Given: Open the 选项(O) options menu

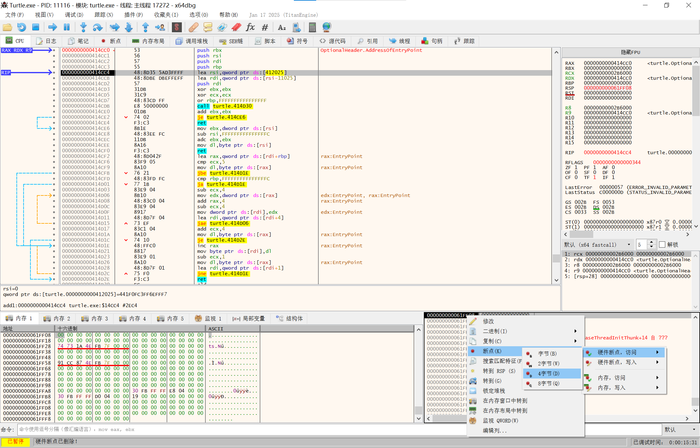Looking at the screenshot, I should [x=199, y=15].
